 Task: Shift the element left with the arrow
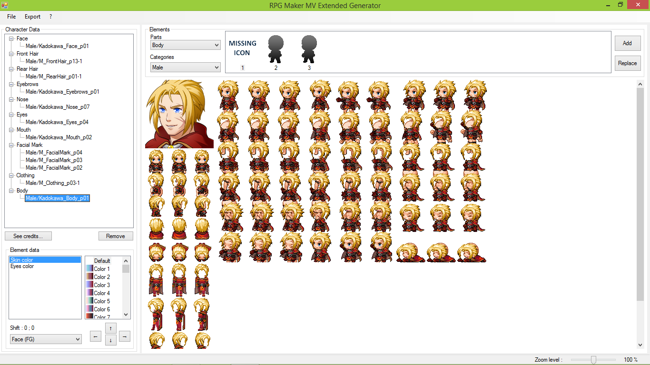coord(95,336)
